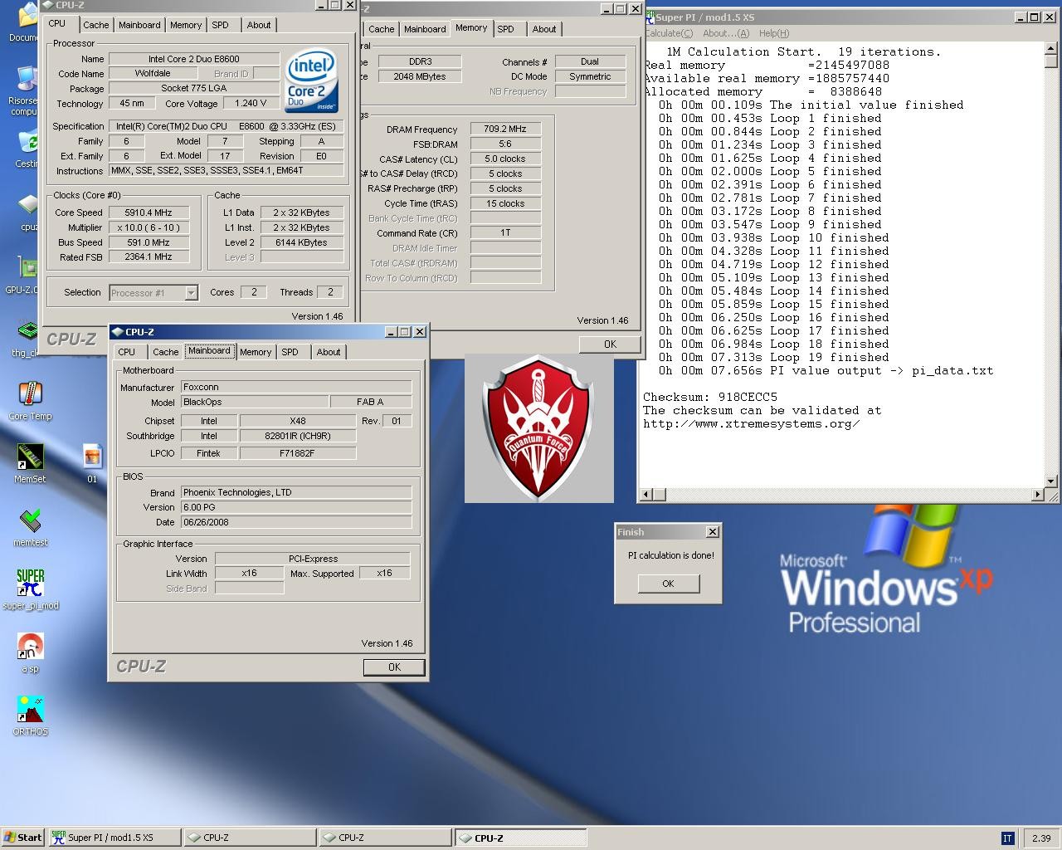Select the Cache tab in CPU window
Screen dimensions: 1062x850
[96, 25]
